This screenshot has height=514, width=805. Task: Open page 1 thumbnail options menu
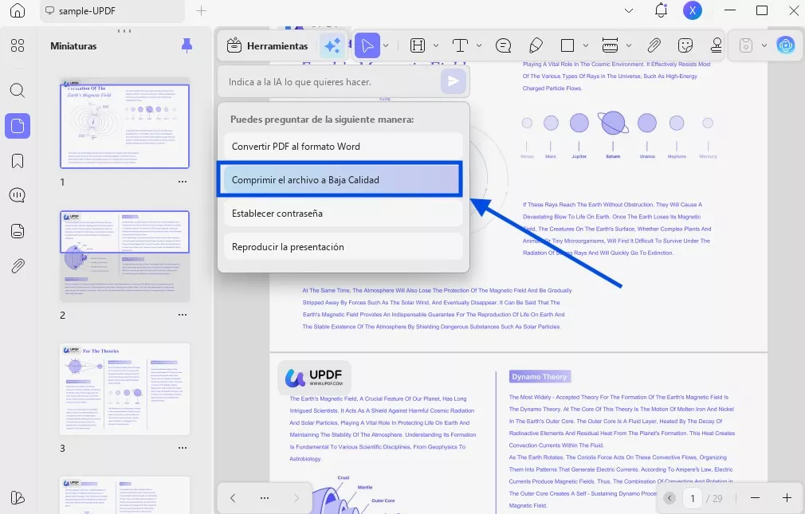click(x=183, y=182)
